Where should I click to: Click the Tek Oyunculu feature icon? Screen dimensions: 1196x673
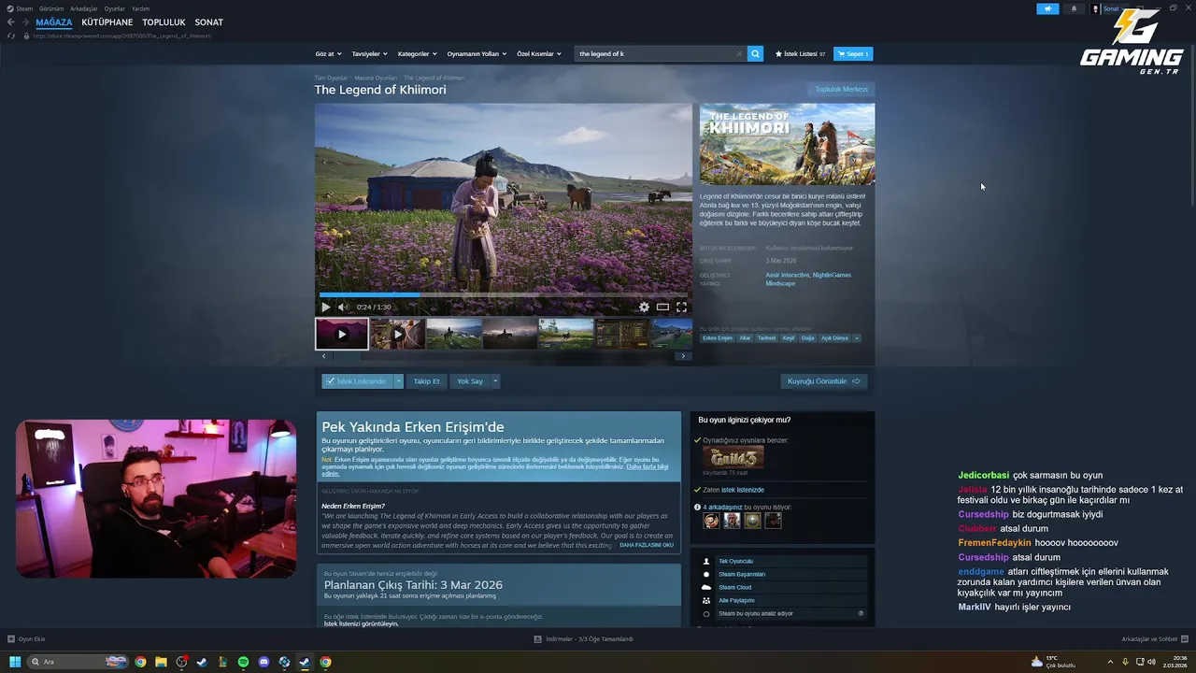point(706,562)
